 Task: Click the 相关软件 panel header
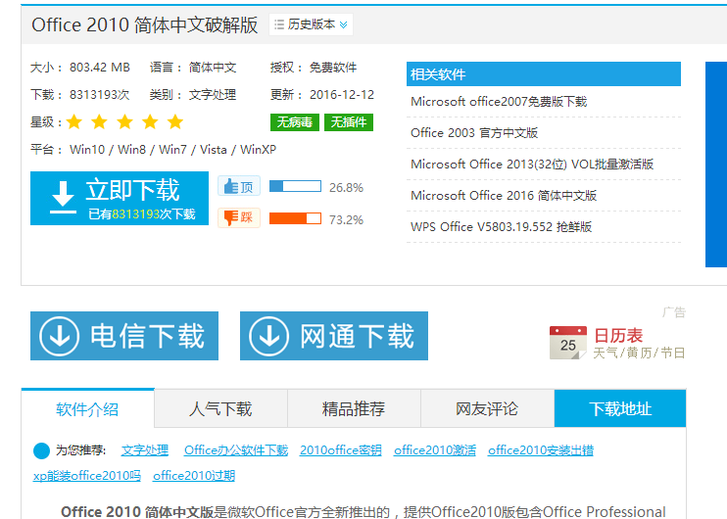pos(544,74)
